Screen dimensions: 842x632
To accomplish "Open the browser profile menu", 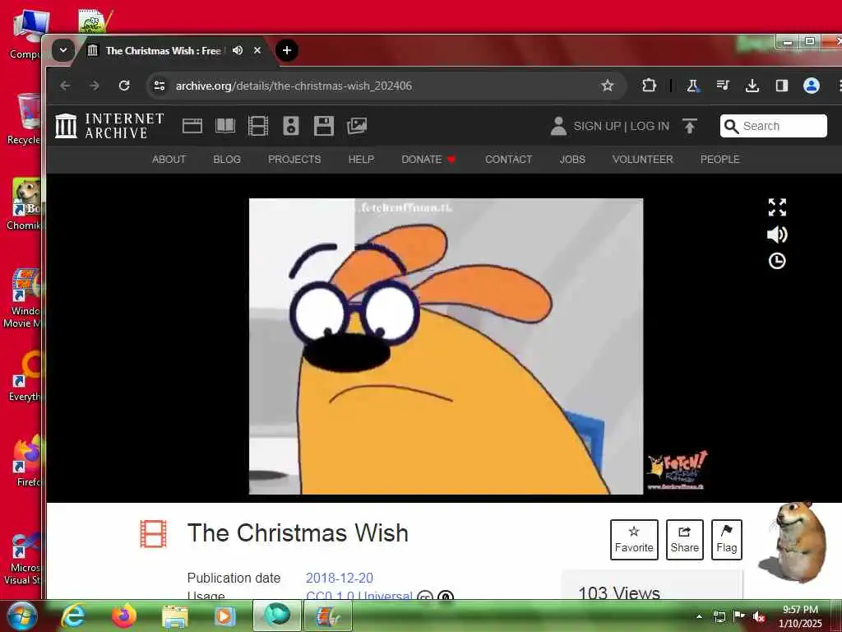I will (x=812, y=86).
